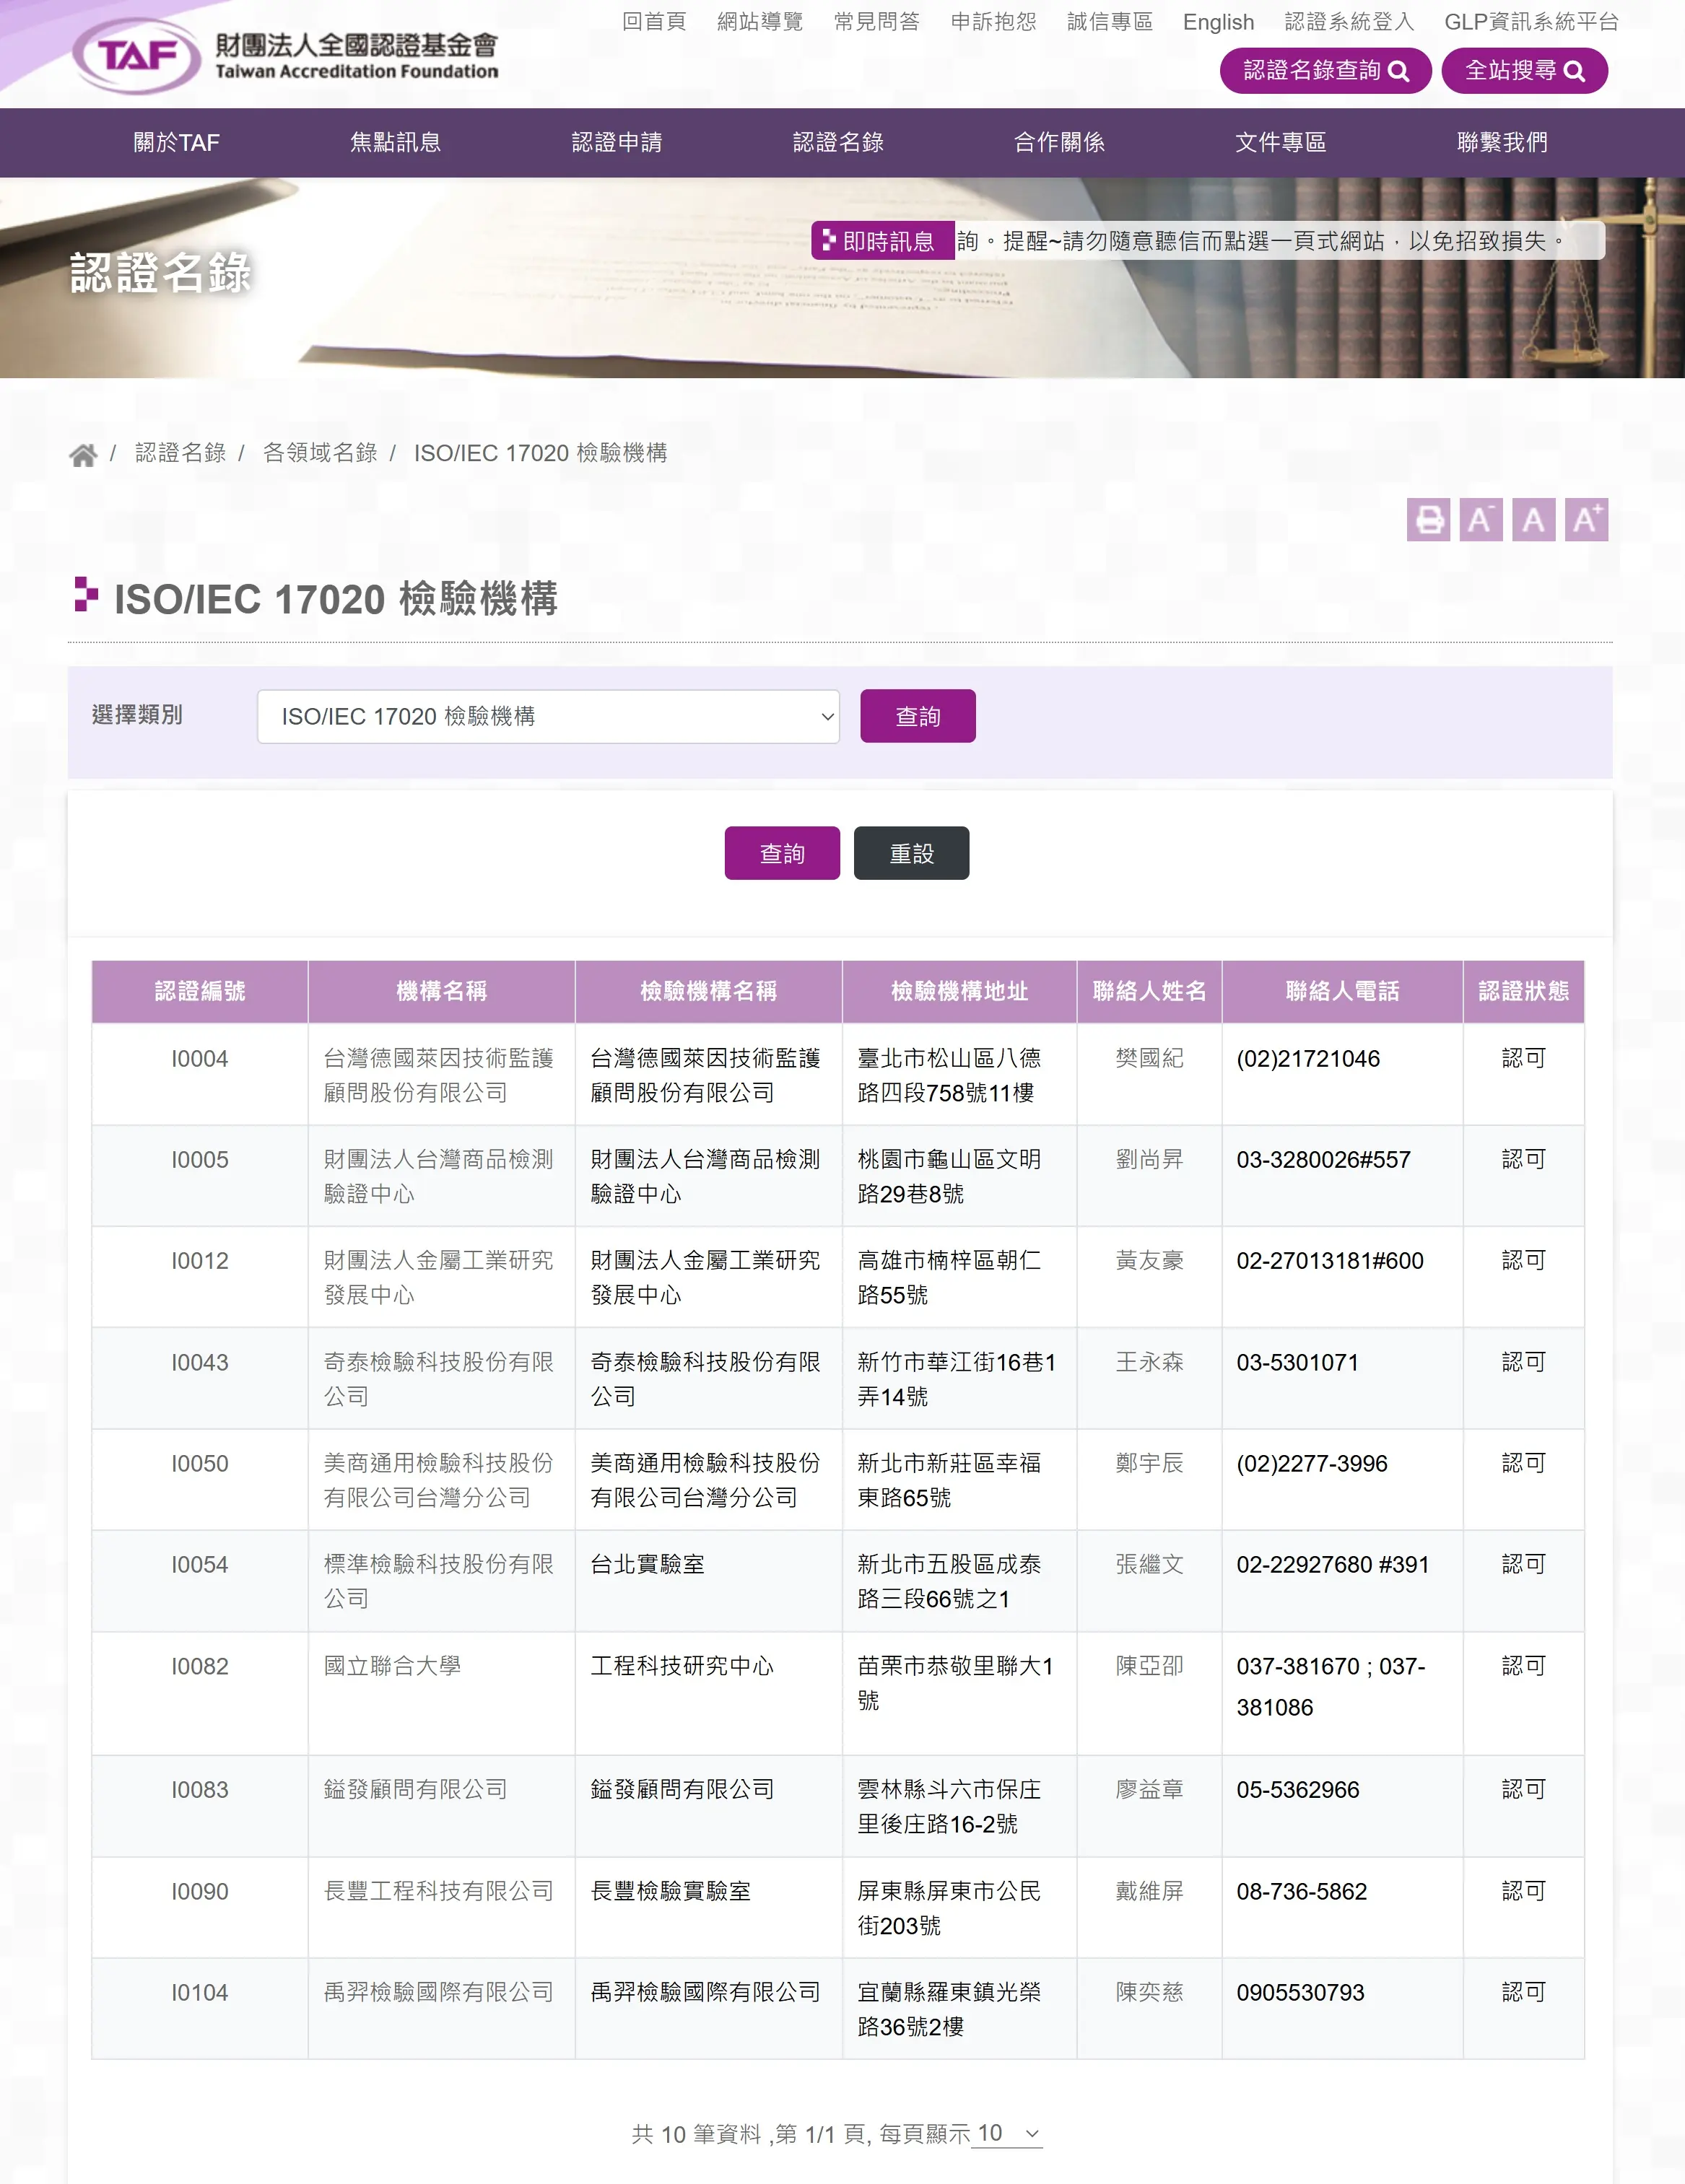Go to home via breadcrumb house icon
Viewport: 1685px width, 2184px height.
pyautogui.click(x=83, y=455)
